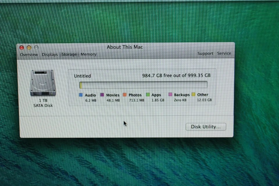279x186 pixels.
Task: Click the blue Audio legend square
Action: point(81,95)
